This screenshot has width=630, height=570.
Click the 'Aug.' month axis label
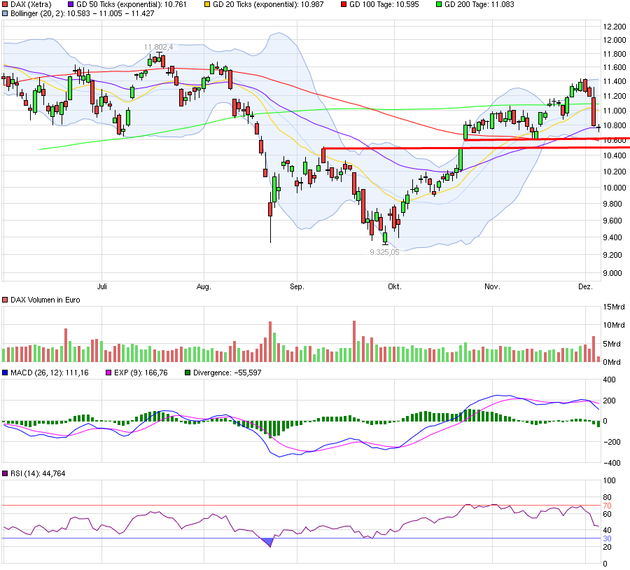tap(204, 286)
